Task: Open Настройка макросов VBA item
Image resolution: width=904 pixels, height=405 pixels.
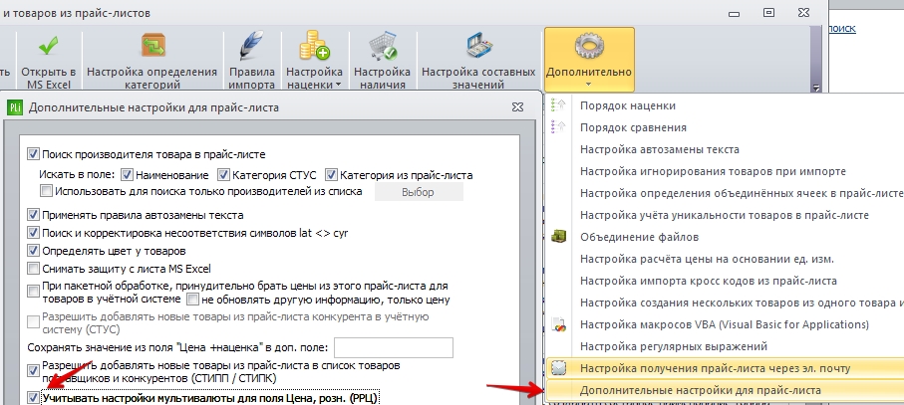Action: [725, 324]
